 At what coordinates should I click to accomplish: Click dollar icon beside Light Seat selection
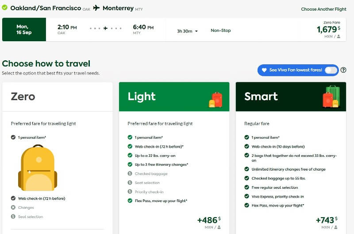click(x=130, y=183)
